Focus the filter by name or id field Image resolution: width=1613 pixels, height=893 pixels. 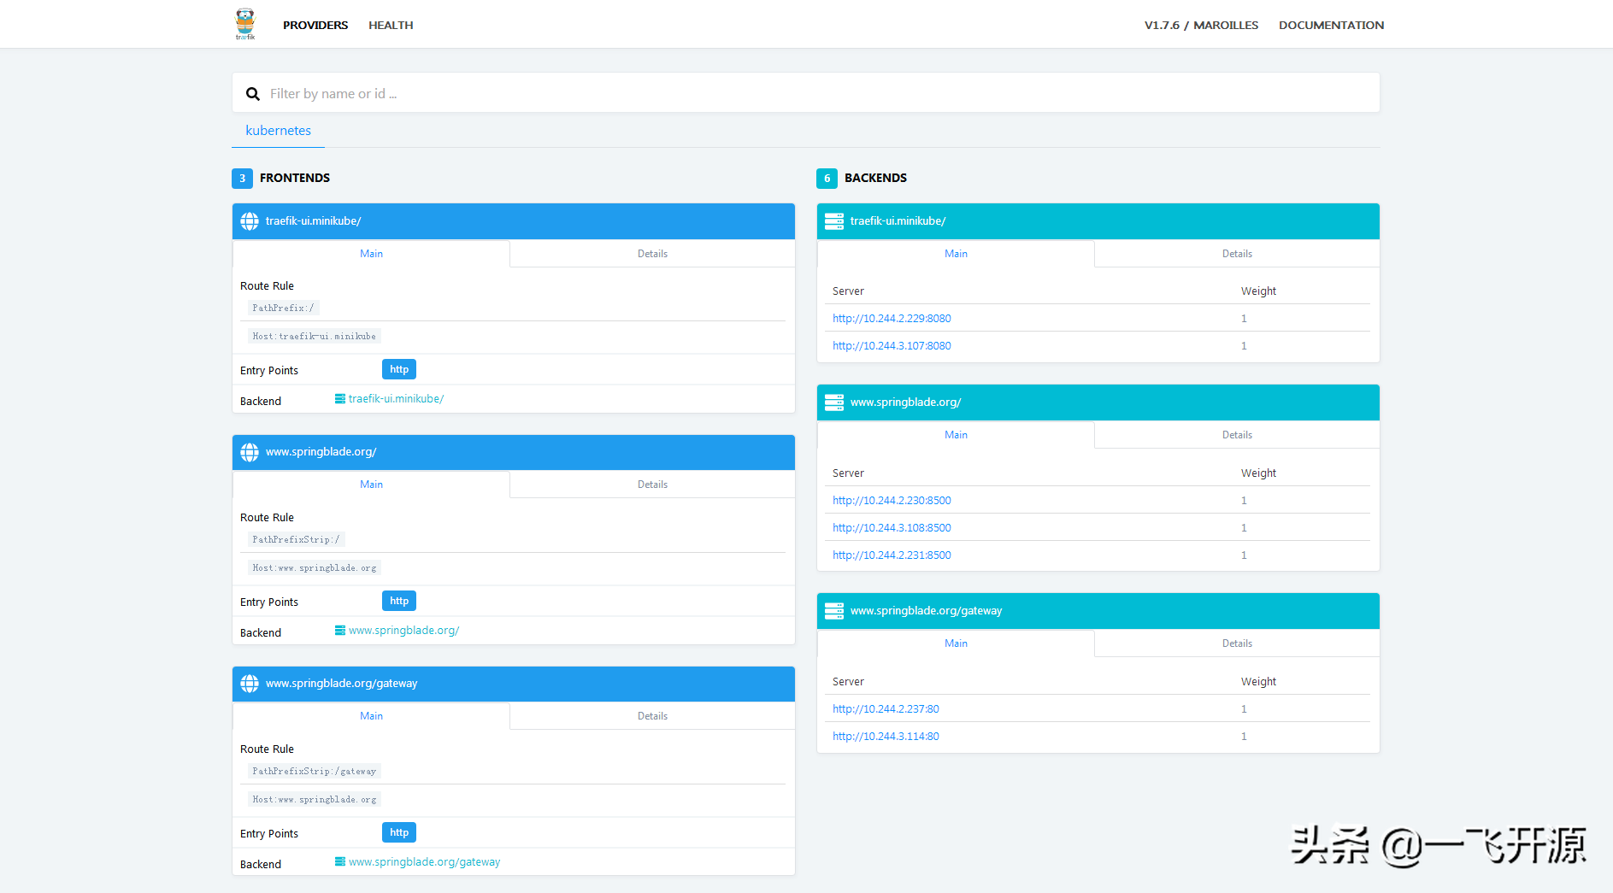pos(806,93)
